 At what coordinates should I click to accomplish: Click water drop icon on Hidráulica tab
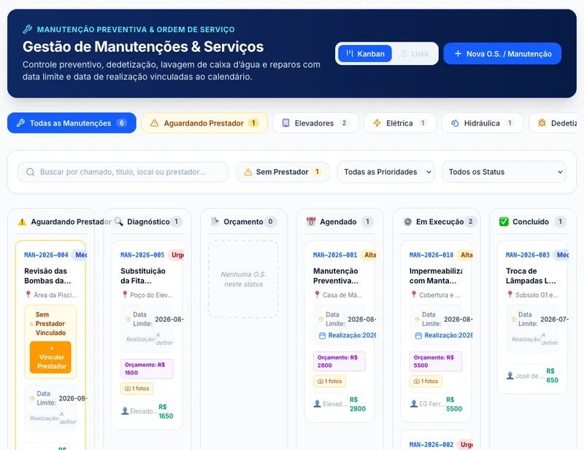click(455, 123)
